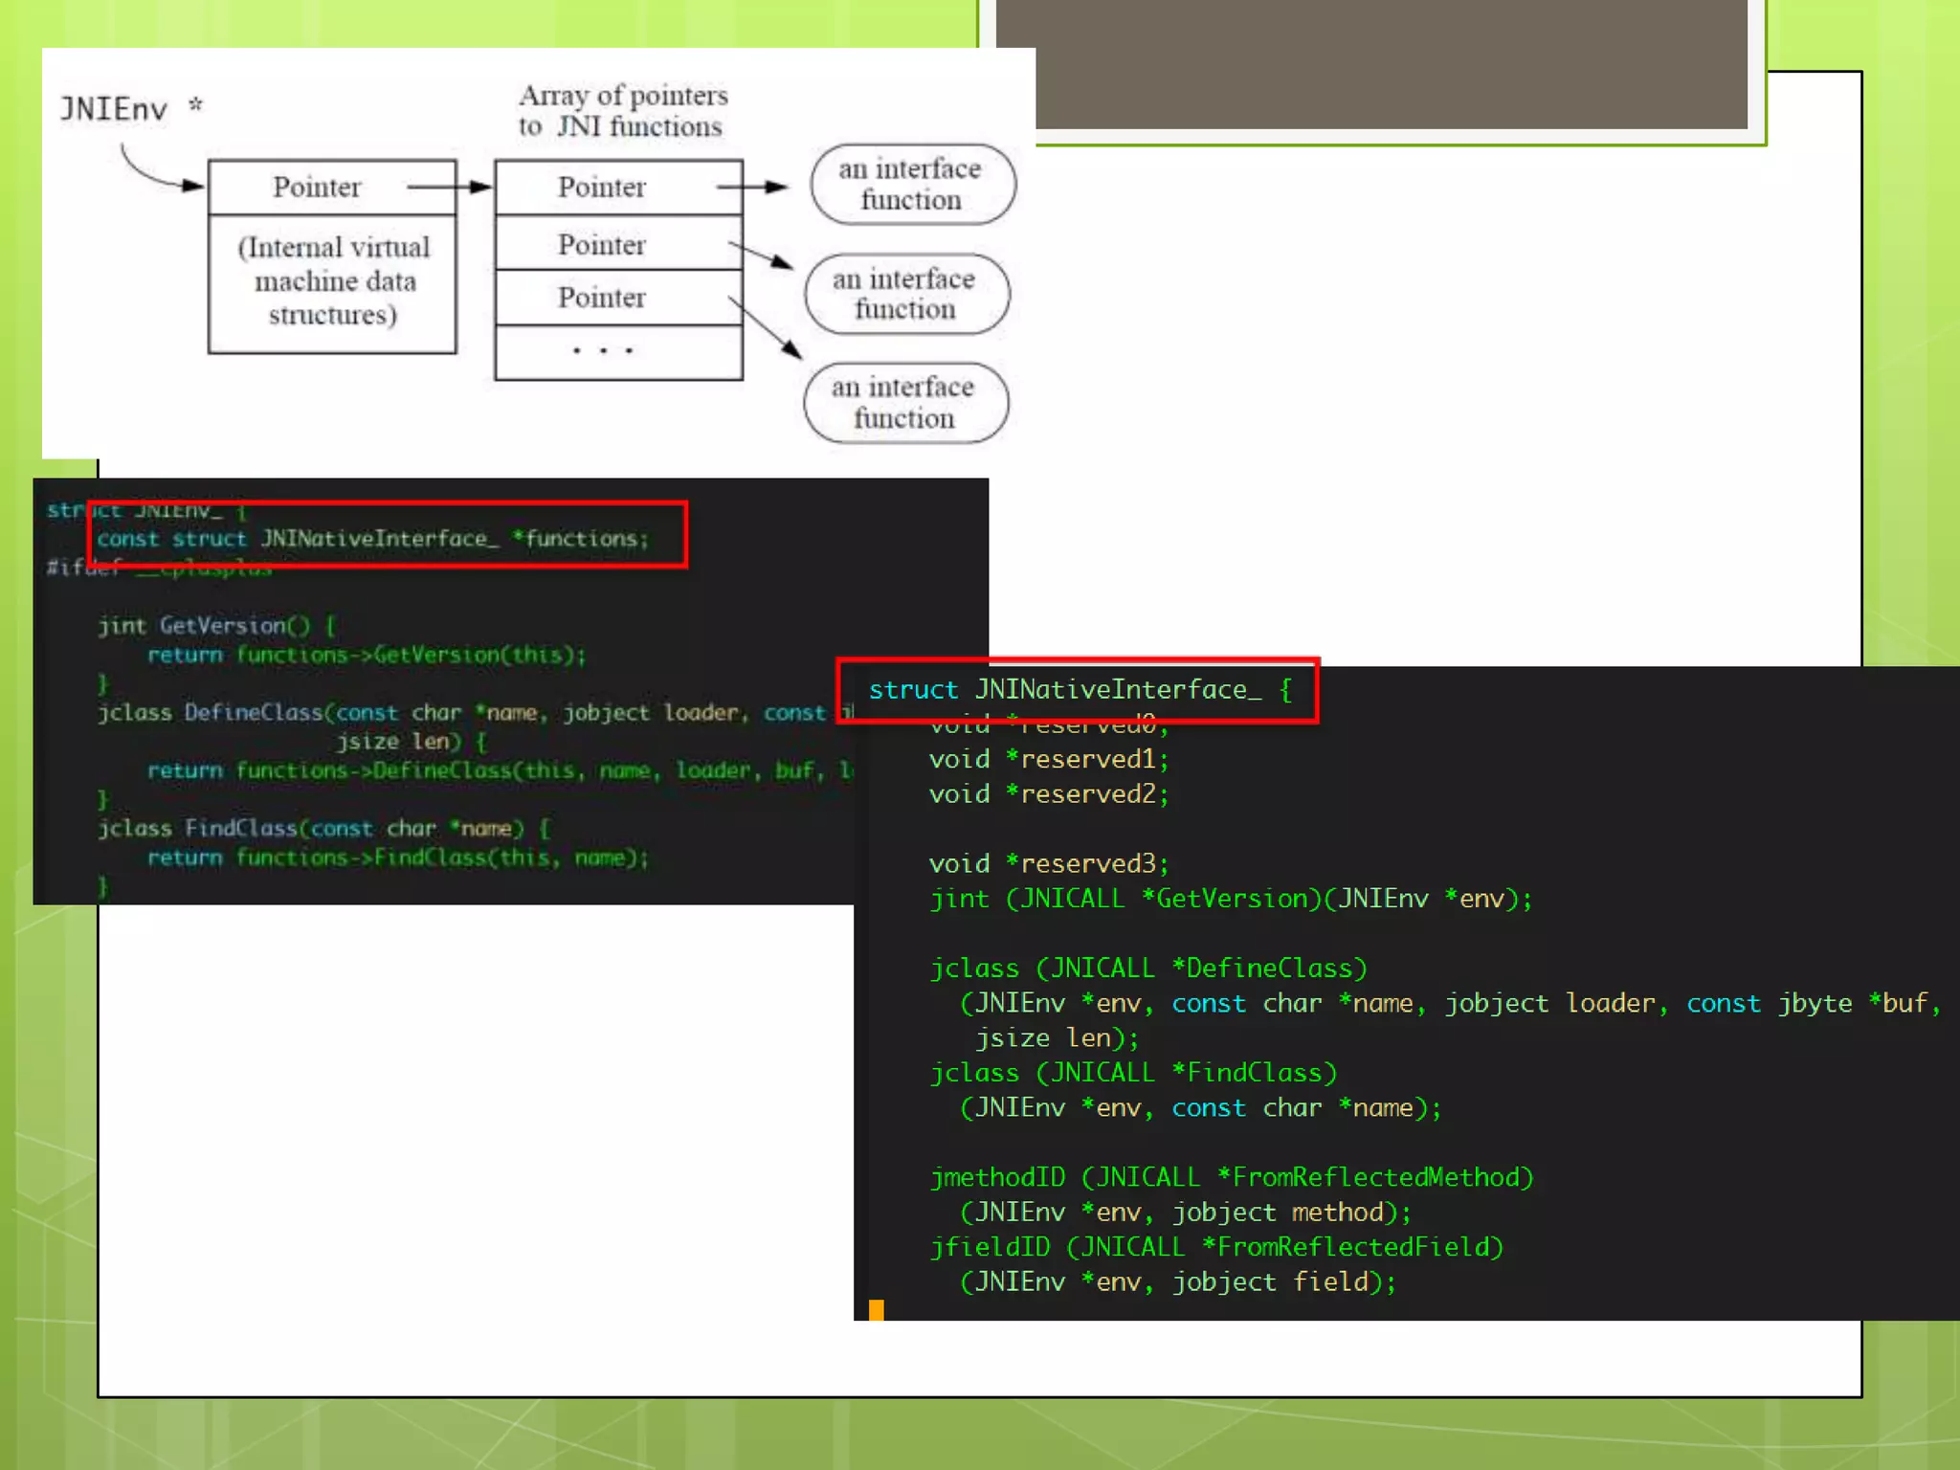Click the FromReflectedMethod declaration line
Image resolution: width=1960 pixels, height=1470 pixels.
point(1231,1177)
